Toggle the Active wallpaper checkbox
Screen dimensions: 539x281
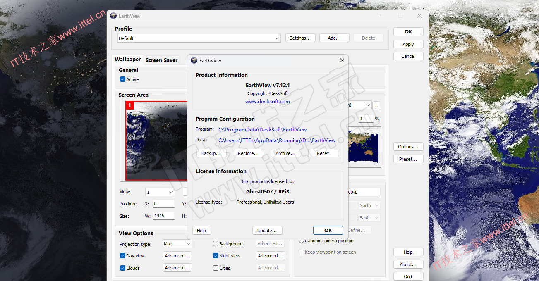122,79
